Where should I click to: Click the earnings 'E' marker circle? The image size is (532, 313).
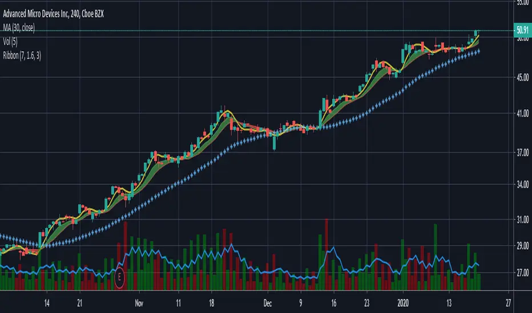119,278
